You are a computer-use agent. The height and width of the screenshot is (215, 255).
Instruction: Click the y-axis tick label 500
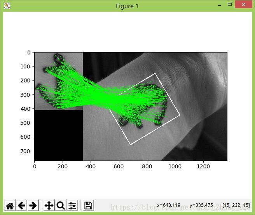pos(25,123)
